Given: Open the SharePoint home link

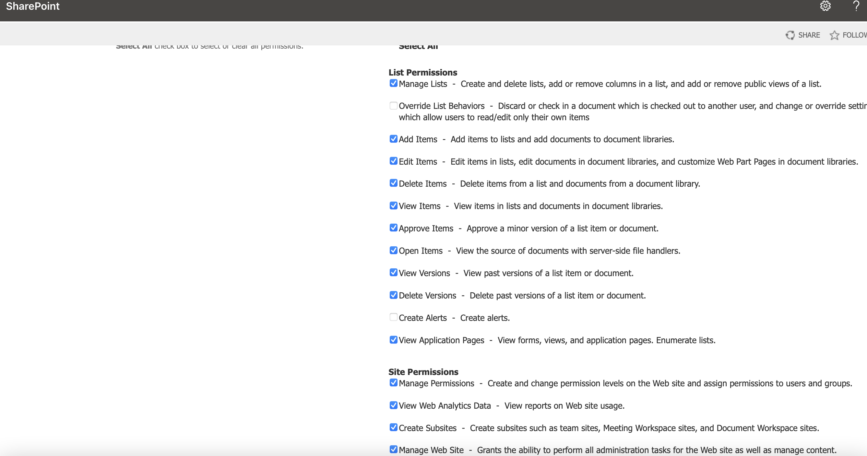Looking at the screenshot, I should tap(33, 6).
